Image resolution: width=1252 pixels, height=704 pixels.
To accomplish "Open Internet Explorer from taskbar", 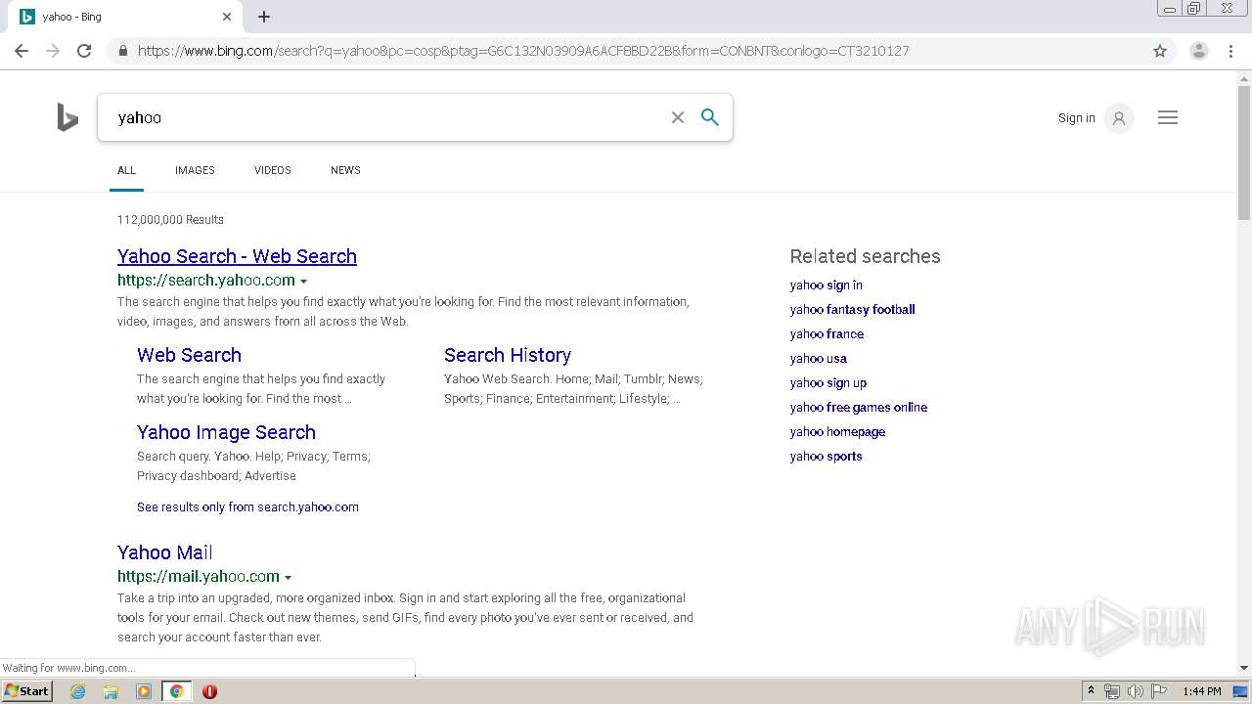I will point(78,691).
